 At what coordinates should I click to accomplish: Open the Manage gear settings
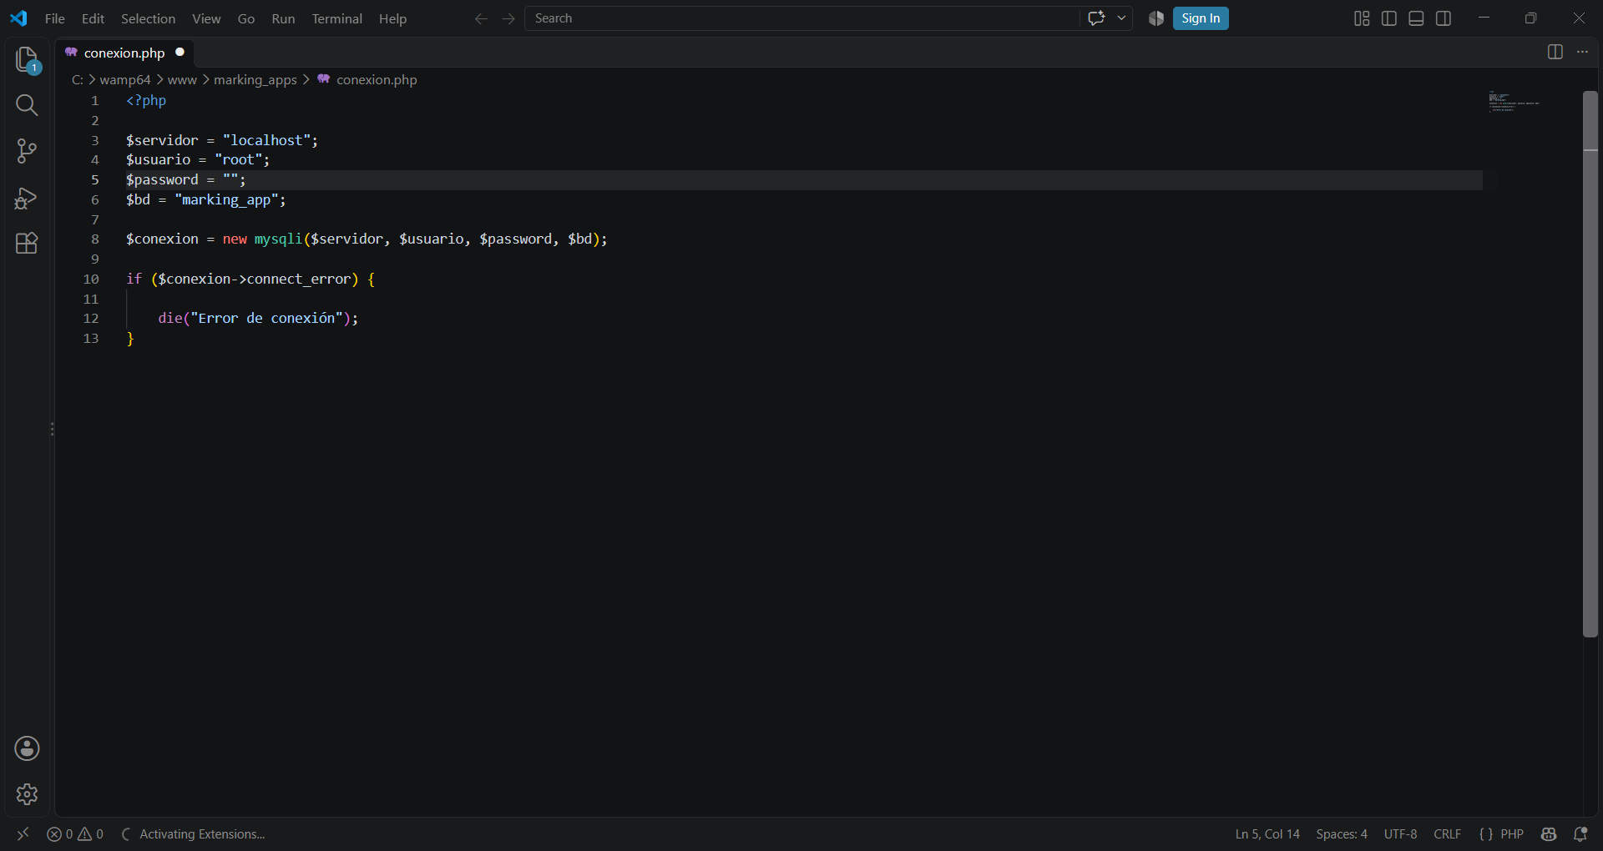point(27,793)
